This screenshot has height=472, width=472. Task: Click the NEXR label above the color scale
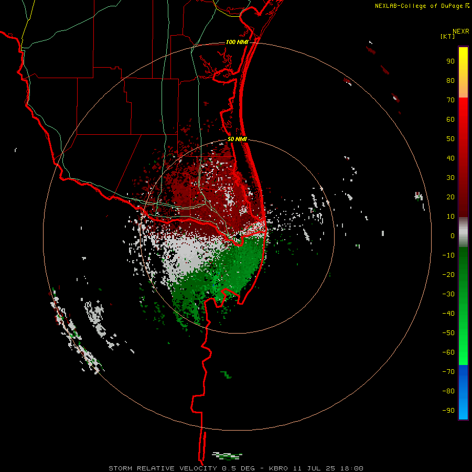(461, 31)
